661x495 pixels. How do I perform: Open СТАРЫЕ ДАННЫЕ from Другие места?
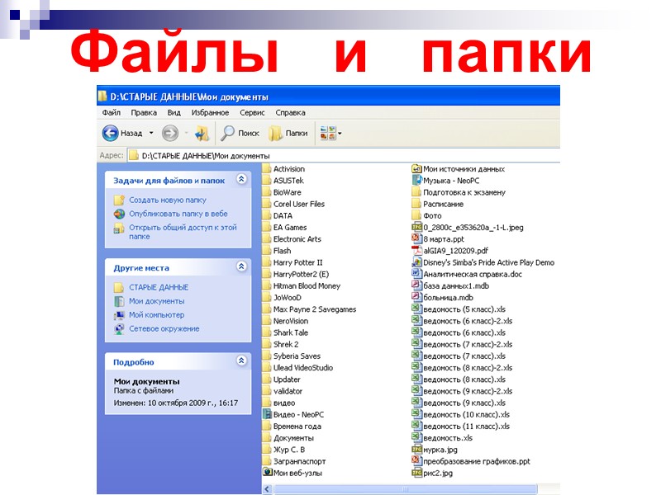click(x=157, y=286)
